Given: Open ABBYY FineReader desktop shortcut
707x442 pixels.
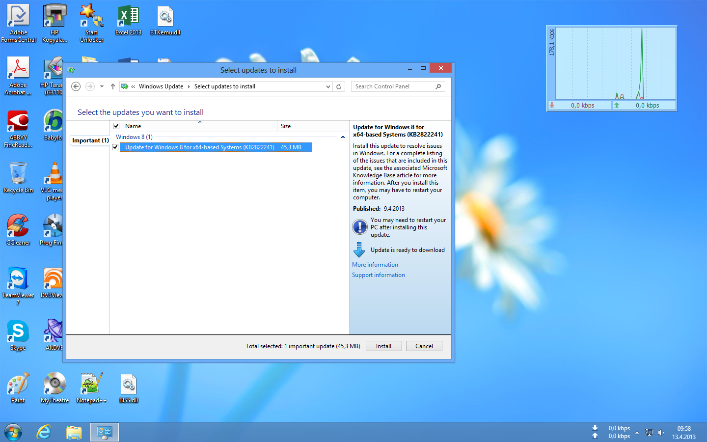Looking at the screenshot, I should (x=18, y=128).
